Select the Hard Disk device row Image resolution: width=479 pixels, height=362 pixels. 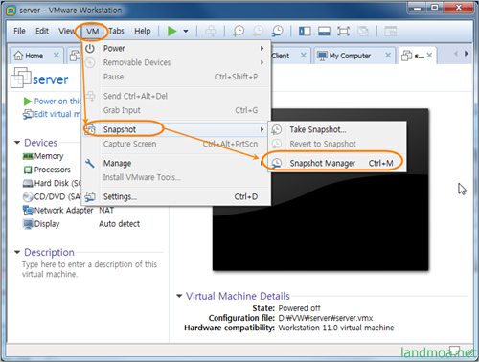click(x=52, y=183)
